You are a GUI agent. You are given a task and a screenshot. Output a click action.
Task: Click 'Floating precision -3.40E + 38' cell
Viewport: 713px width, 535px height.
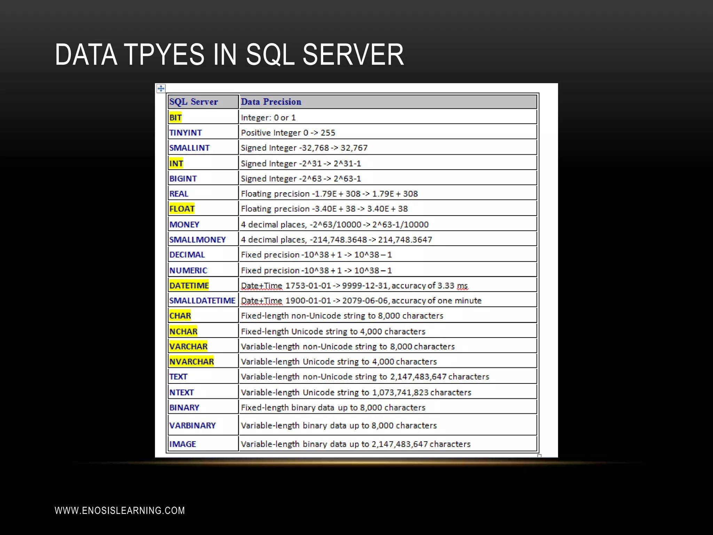(x=388, y=209)
